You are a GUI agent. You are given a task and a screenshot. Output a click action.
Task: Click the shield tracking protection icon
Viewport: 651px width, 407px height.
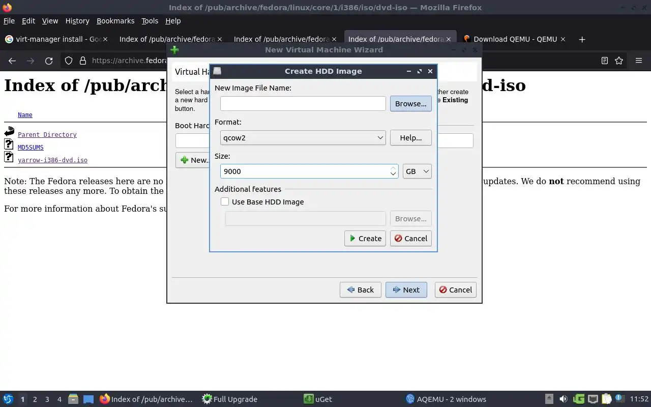click(x=69, y=61)
